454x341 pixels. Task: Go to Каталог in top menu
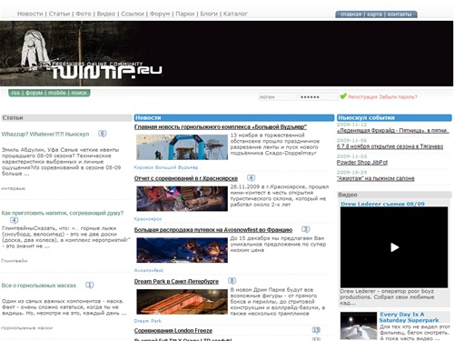pos(235,14)
